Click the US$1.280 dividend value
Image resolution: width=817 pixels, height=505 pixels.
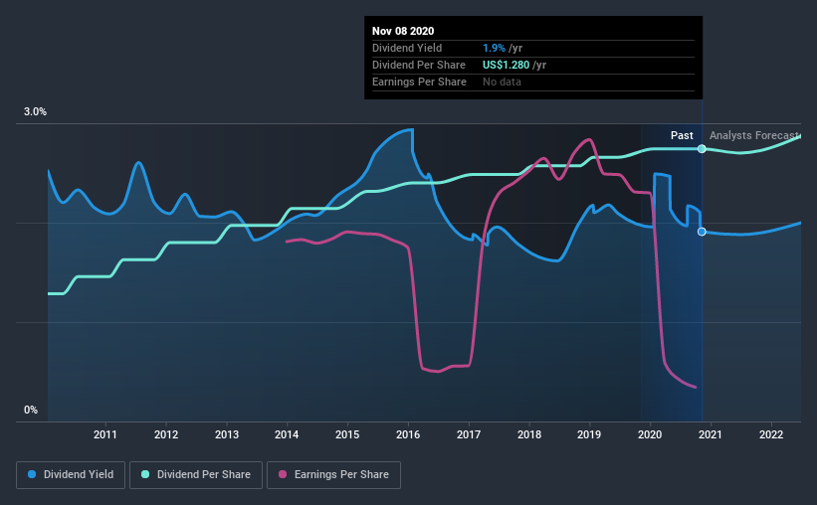506,65
